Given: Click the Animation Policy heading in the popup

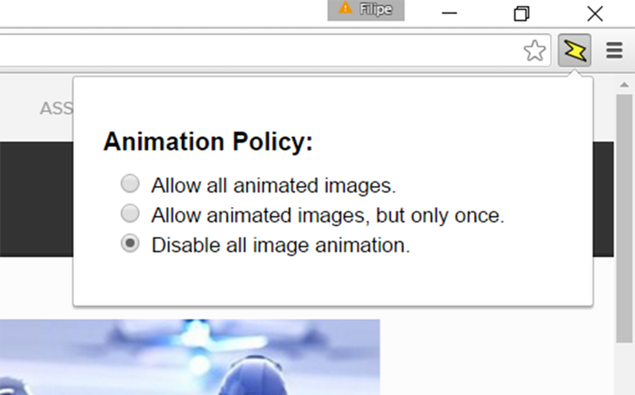Looking at the screenshot, I should click(x=208, y=142).
